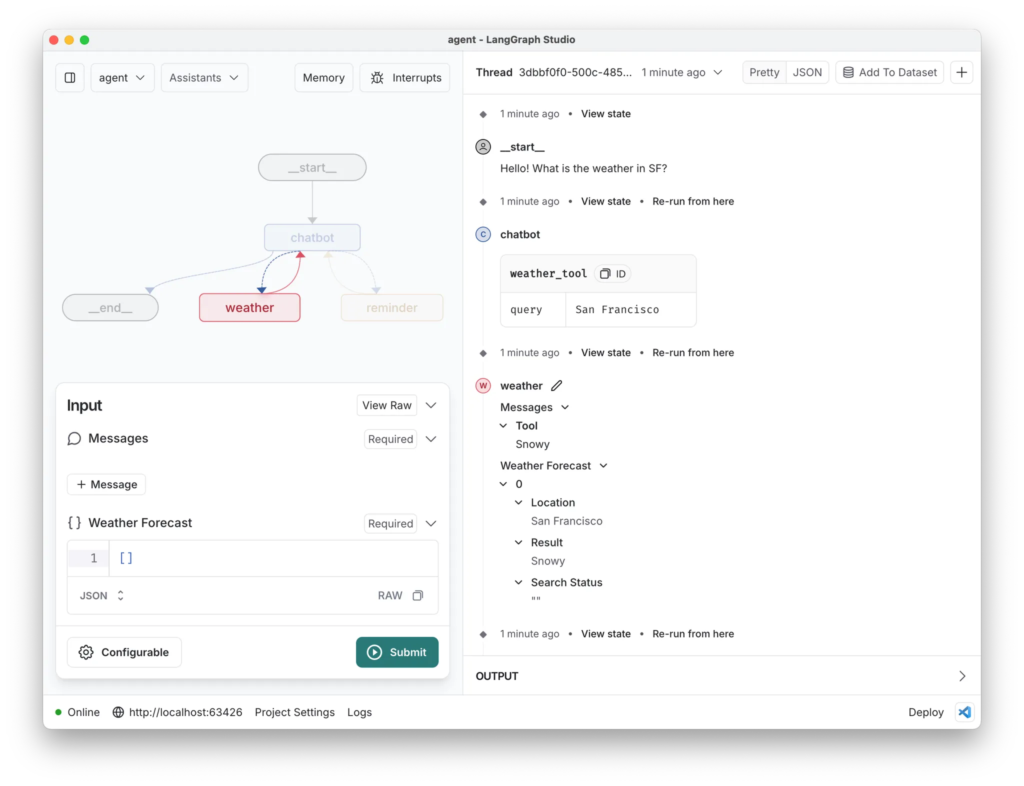The image size is (1024, 786).
Task: Create new thread with plus icon
Action: pyautogui.click(x=961, y=72)
